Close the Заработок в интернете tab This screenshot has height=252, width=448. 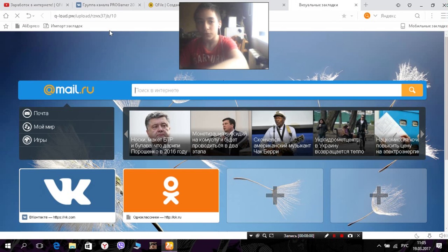tap(68, 5)
